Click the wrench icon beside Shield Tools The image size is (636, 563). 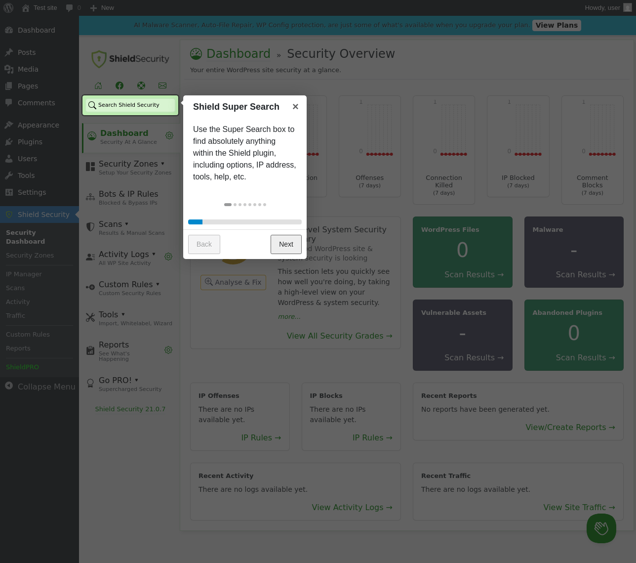pyautogui.click(x=90, y=317)
